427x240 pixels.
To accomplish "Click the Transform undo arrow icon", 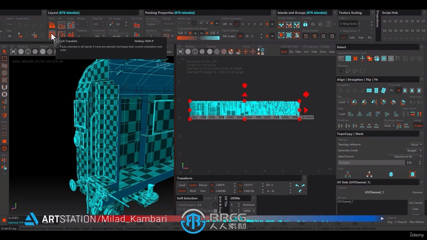I will (x=297, y=185).
